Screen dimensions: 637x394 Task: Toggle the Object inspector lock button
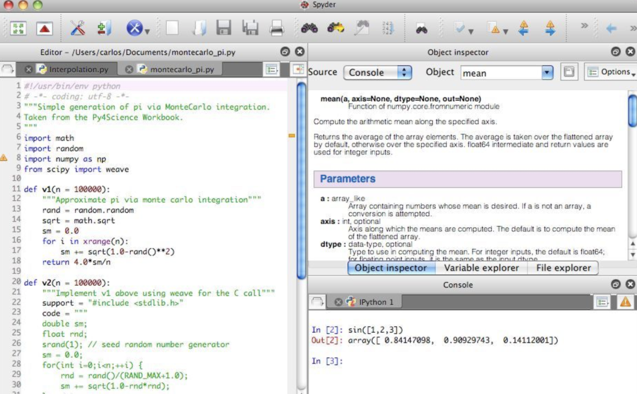(569, 72)
